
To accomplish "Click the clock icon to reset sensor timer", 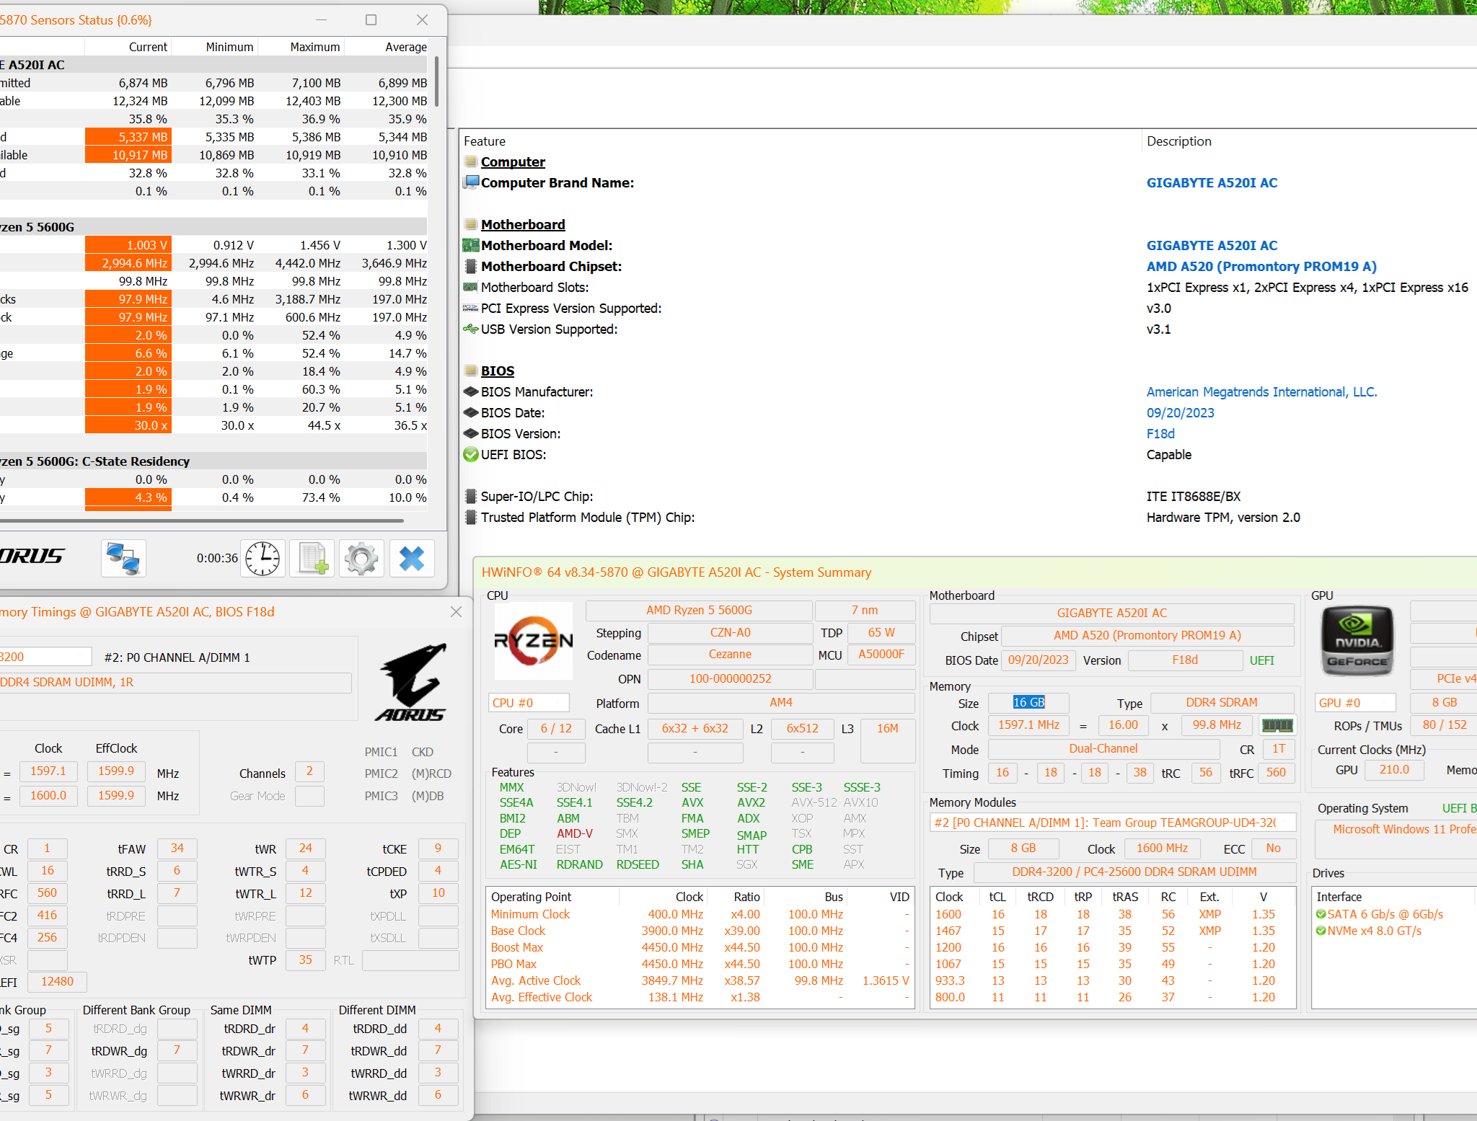I will pos(263,559).
